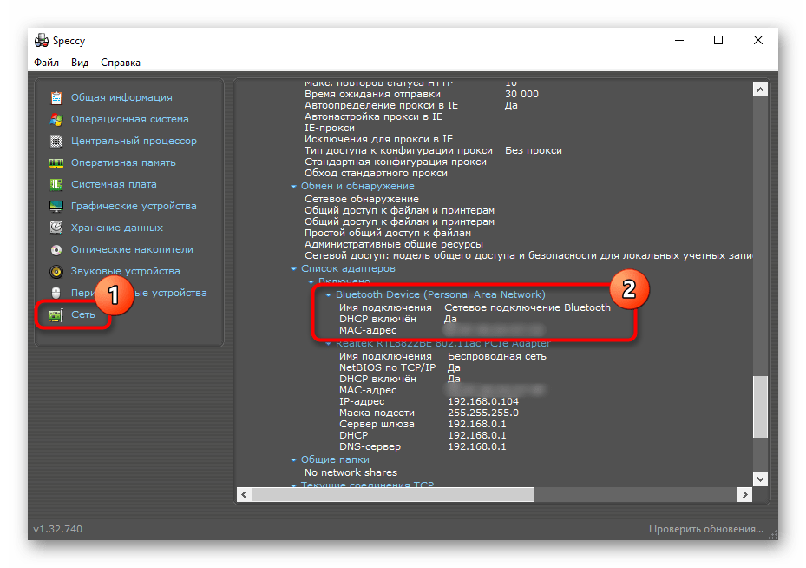Click the DNS-сервер row
Screen dimensions: 806x568
tap(423, 446)
